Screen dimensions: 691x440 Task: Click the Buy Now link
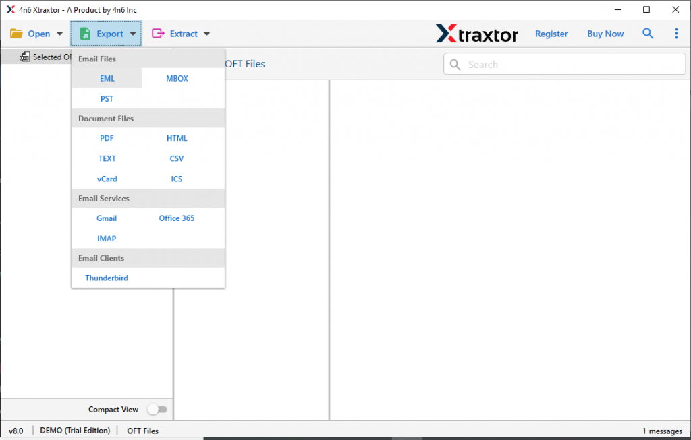click(605, 34)
